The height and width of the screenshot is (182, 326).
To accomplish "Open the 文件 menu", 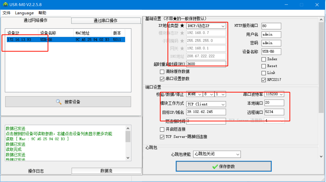I will point(7,13).
